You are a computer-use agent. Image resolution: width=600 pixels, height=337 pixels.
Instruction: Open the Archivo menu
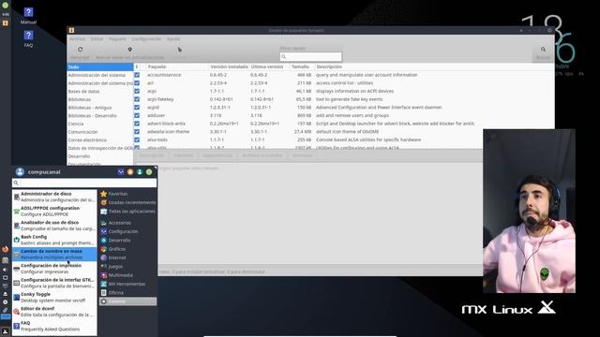[x=77, y=39]
